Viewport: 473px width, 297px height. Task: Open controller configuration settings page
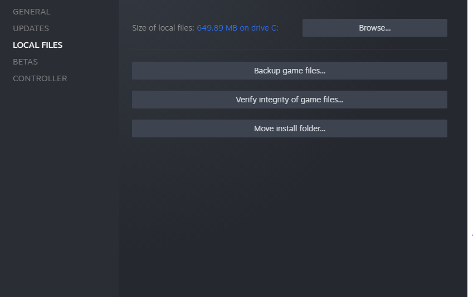coord(40,78)
